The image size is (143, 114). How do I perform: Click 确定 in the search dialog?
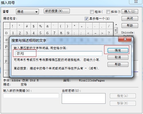[x=118, y=50]
